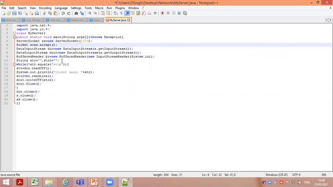This screenshot has height=187, width=333.
Task: Open Windows Start button
Action: tap(6, 182)
